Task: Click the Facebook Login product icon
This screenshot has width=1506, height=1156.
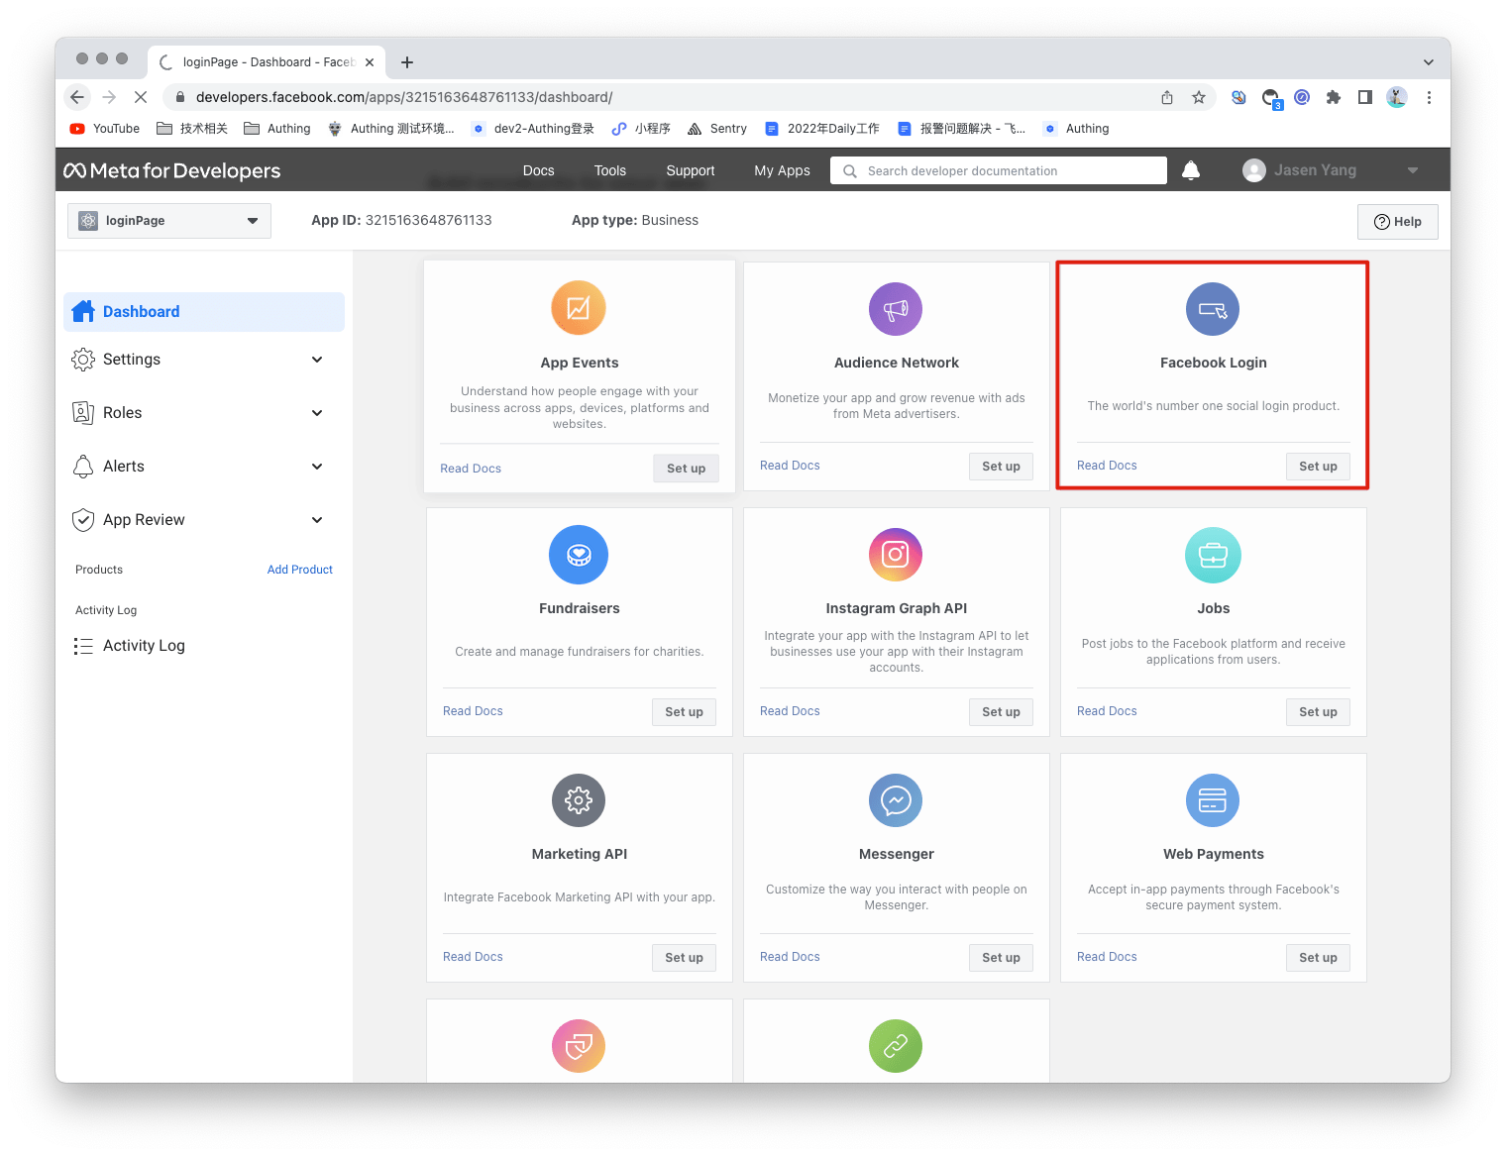Action: (x=1213, y=309)
